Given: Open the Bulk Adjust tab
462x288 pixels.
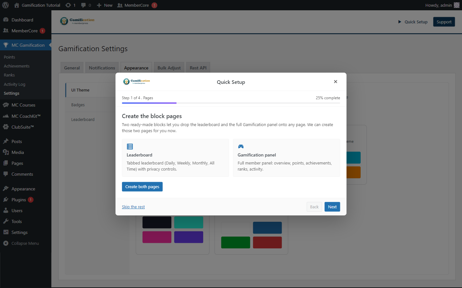Looking at the screenshot, I should (169, 68).
